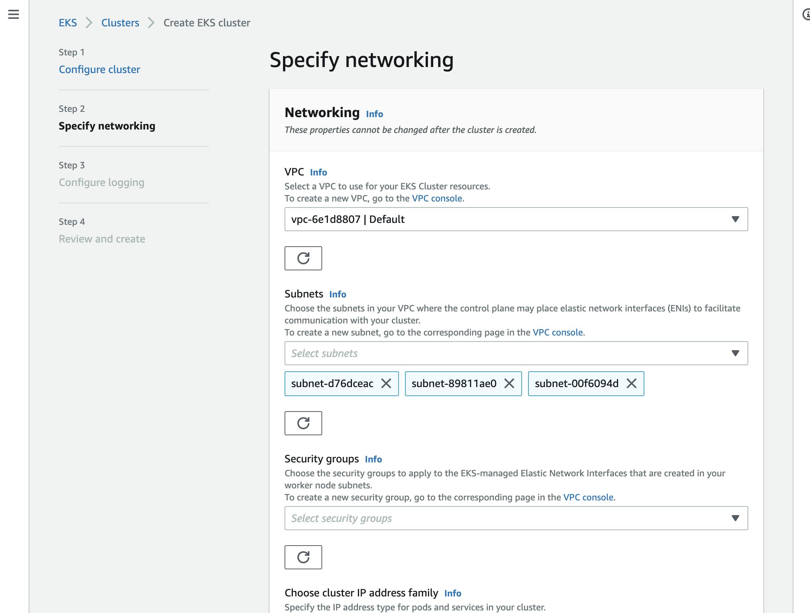The height and width of the screenshot is (613, 810).
Task: Click the refresh icon below Security groups
Action: (303, 557)
